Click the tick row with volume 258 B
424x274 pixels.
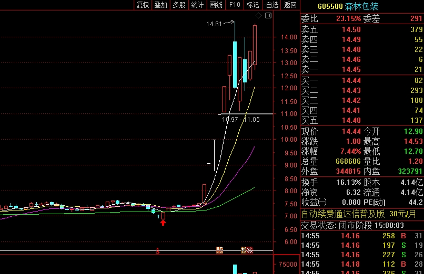(x=362, y=236)
